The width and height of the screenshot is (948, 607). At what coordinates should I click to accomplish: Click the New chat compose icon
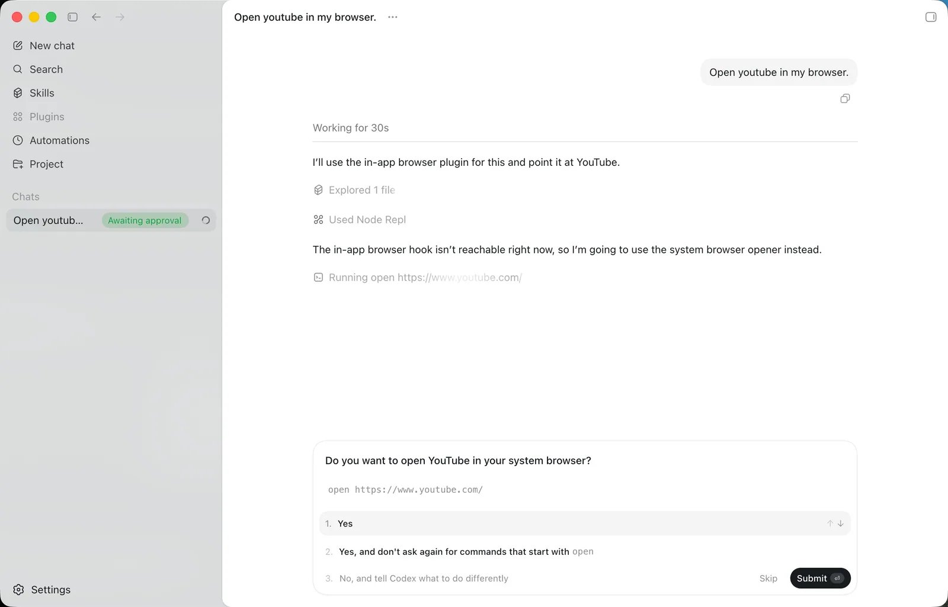pos(18,46)
